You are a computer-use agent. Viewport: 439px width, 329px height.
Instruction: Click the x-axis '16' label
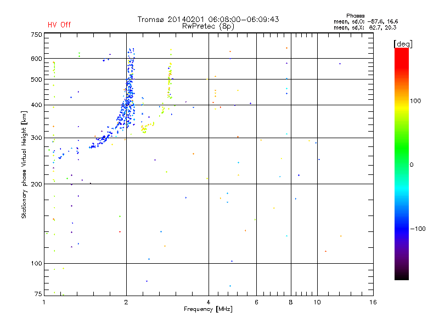coord(373,302)
